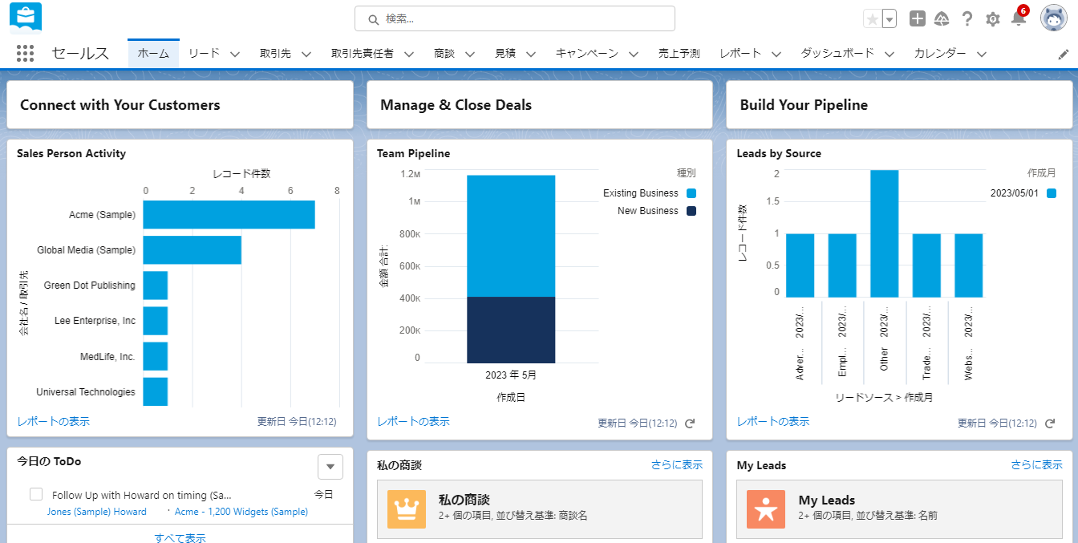
Task: Refresh the Team Pipeline chart
Action: click(x=690, y=423)
